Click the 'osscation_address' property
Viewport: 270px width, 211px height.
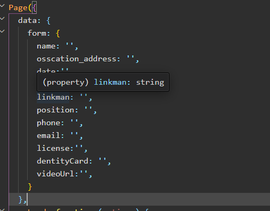(76, 59)
